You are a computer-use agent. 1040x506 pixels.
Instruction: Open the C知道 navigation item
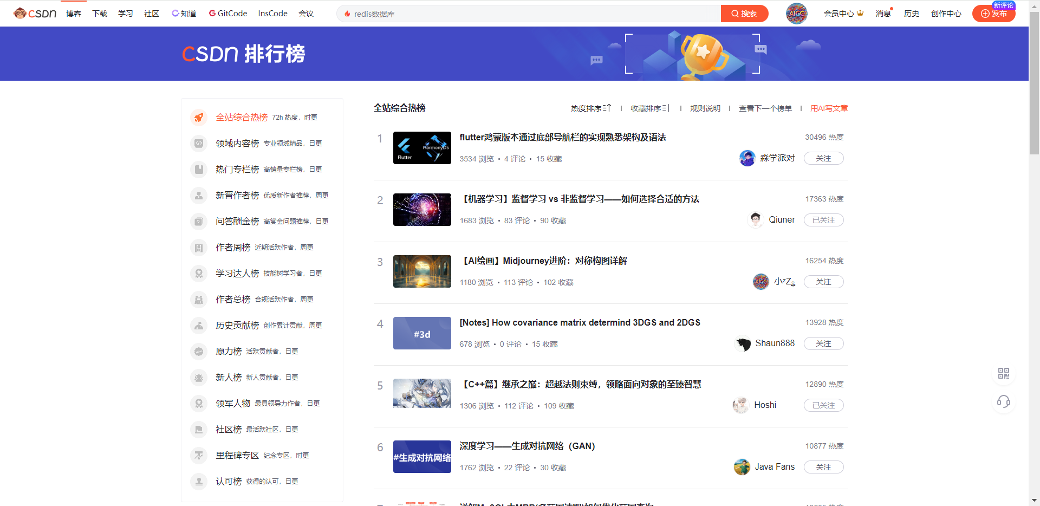click(x=184, y=14)
